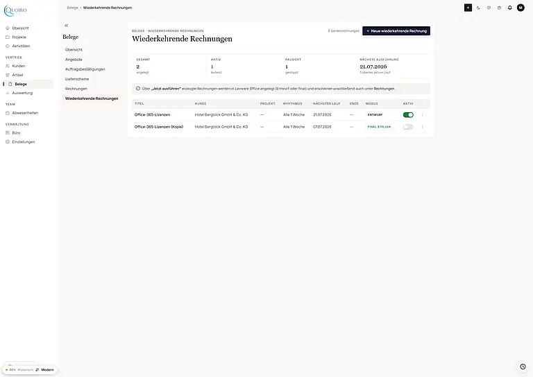
Task: Click the 07.07.2026 next-run date
Action: [322, 127]
